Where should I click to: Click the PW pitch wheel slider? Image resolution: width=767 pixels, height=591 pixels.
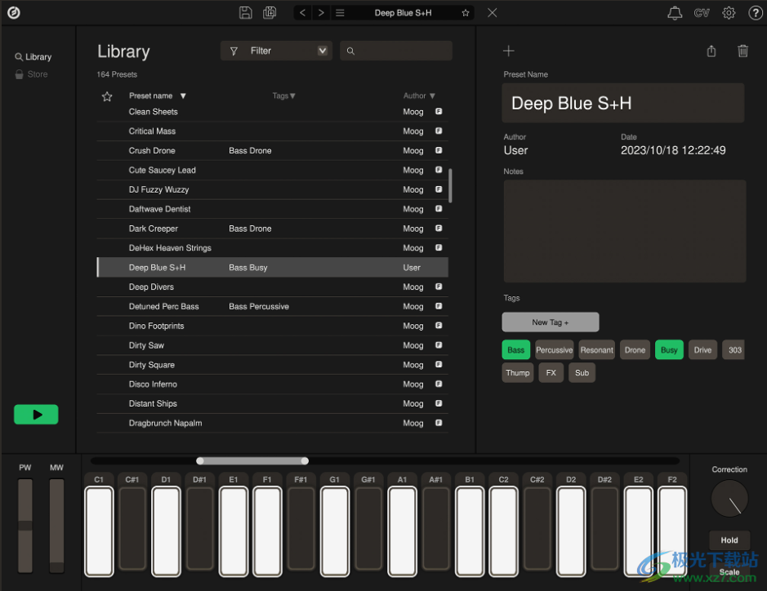(25, 526)
